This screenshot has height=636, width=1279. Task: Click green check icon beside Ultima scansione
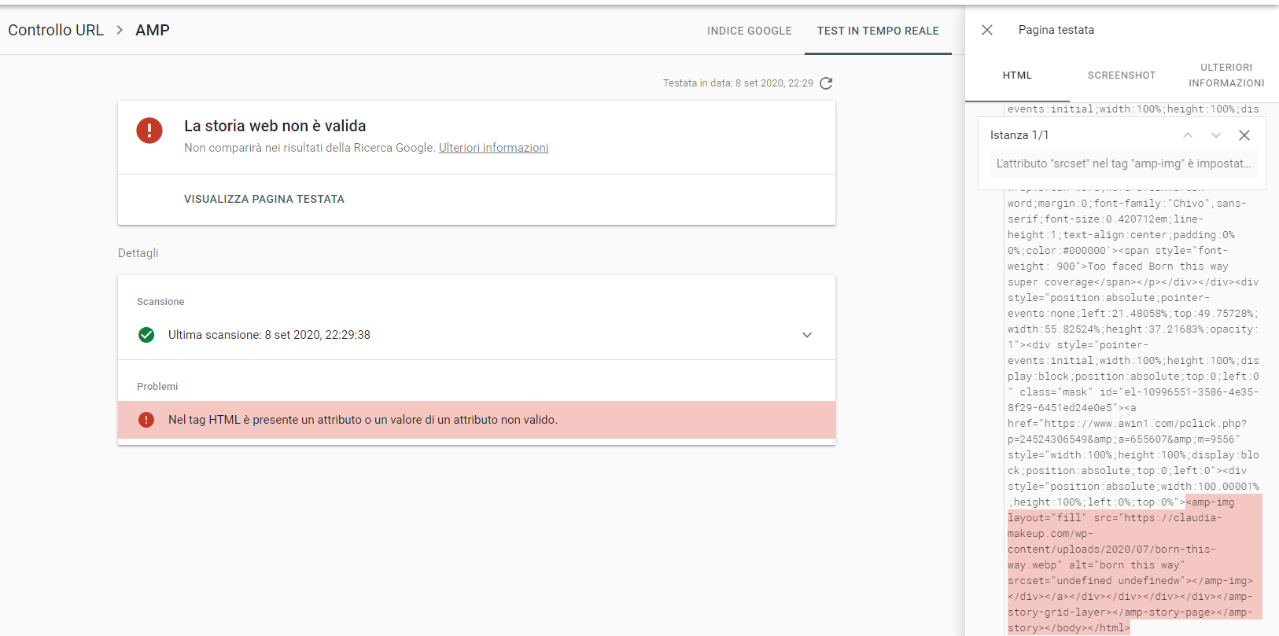click(x=146, y=335)
